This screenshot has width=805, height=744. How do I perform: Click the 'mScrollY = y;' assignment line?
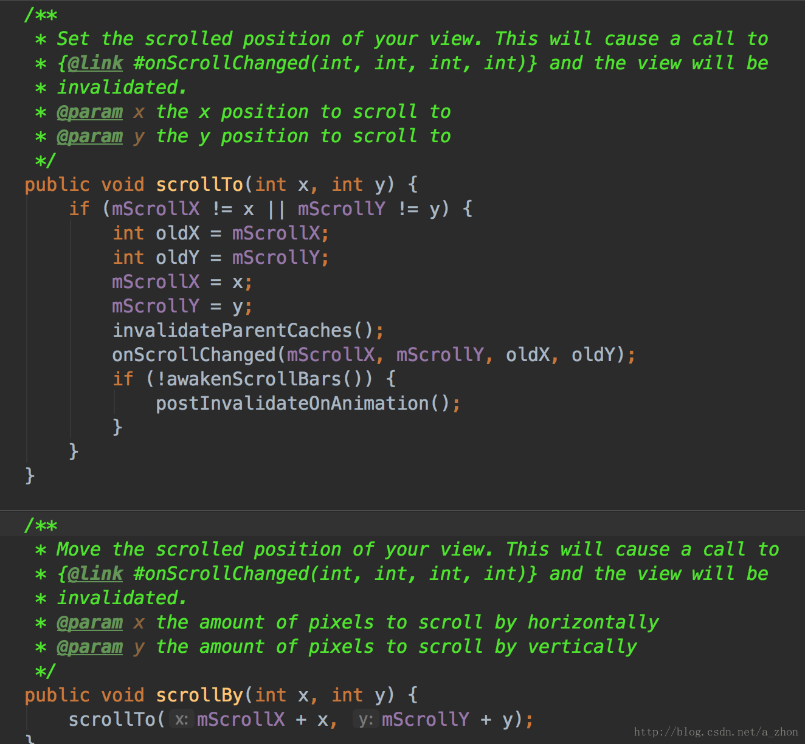[x=182, y=306]
